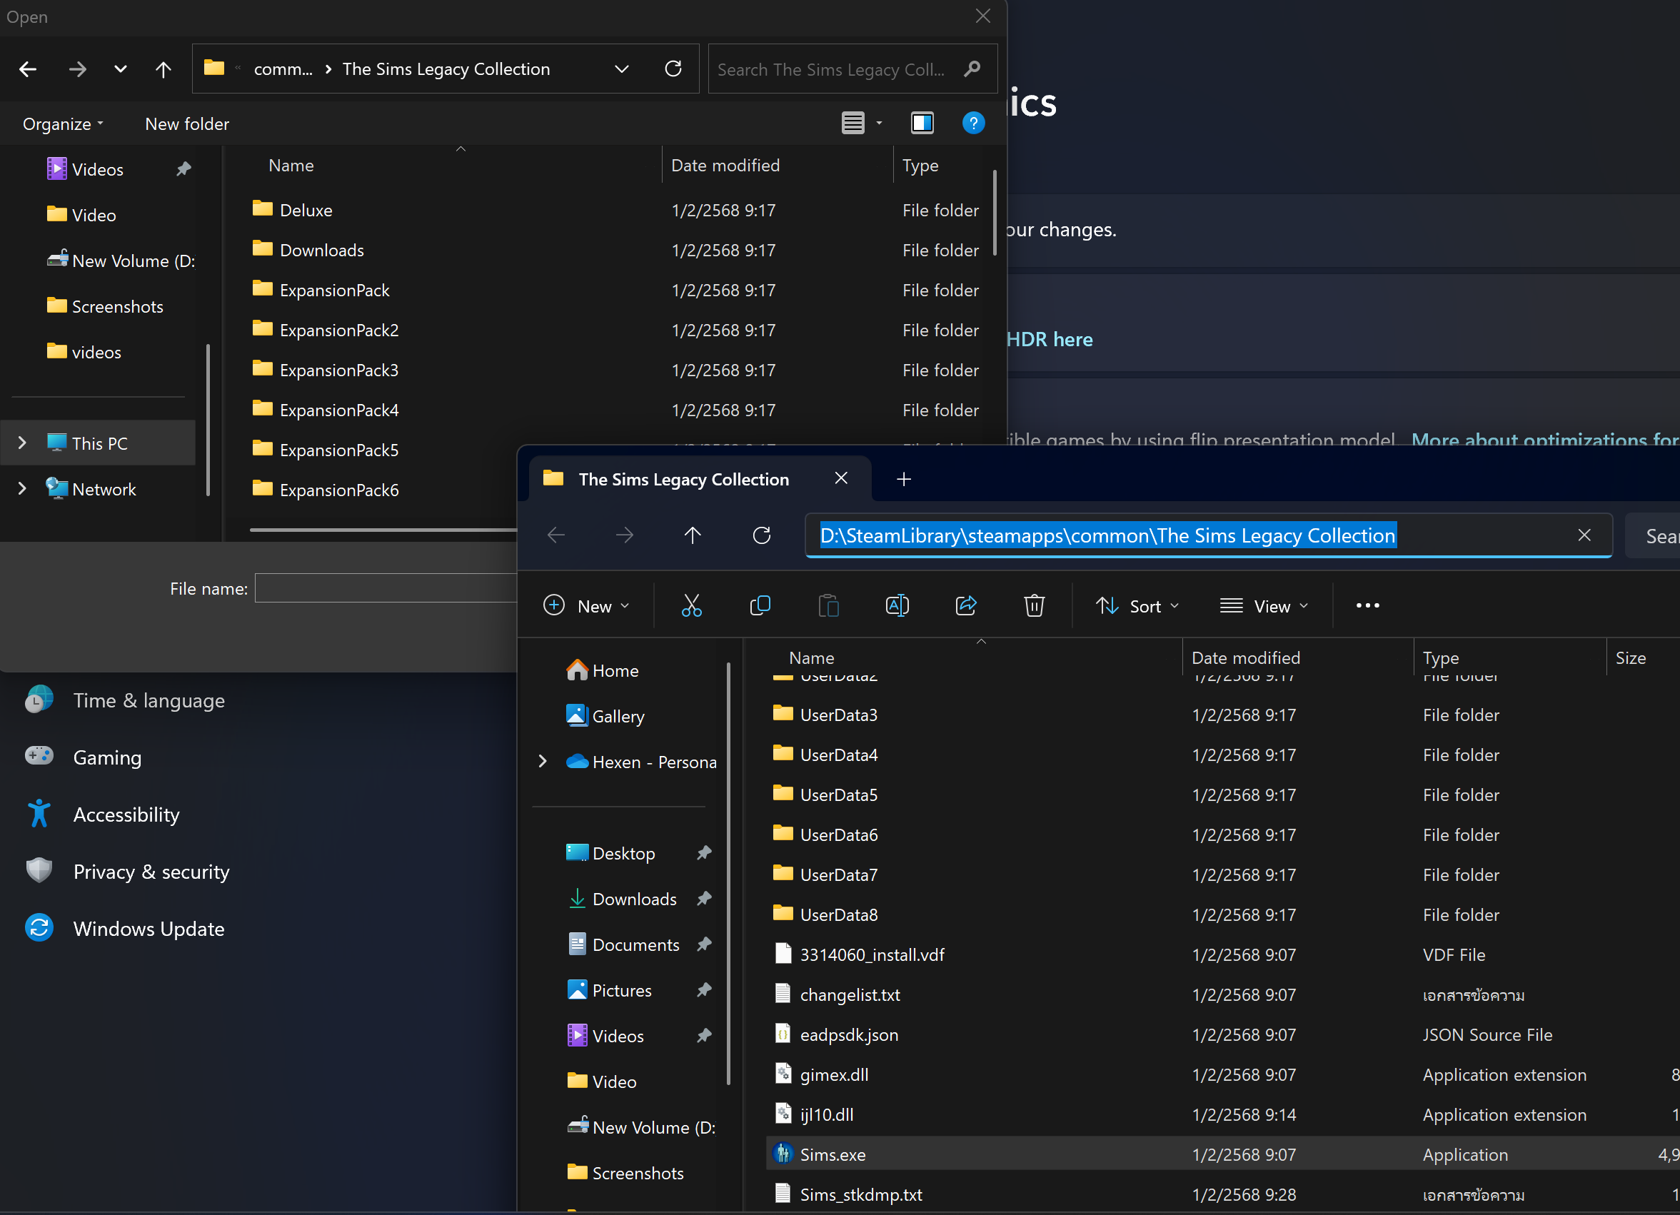The width and height of the screenshot is (1680, 1215).
Task: Select New Volume (D:) in Open dialog sidebar
Action: click(x=120, y=261)
